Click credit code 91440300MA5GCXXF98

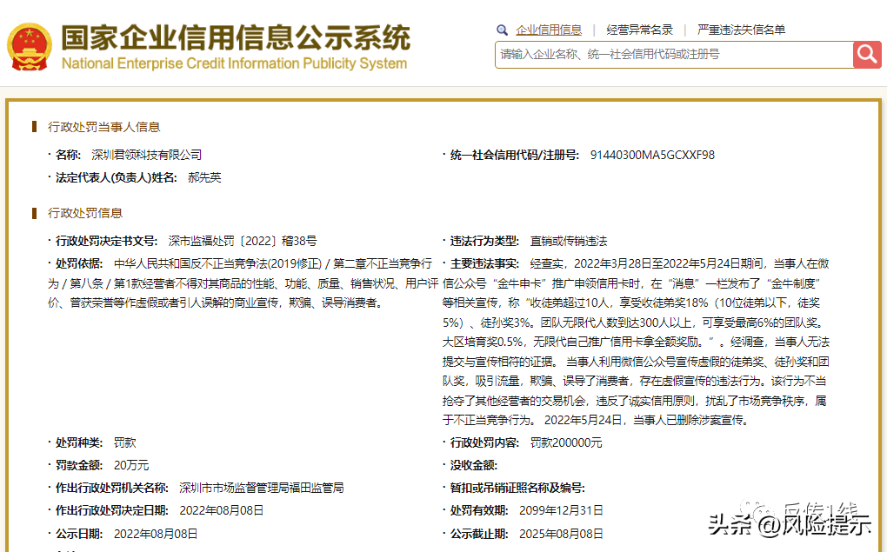(x=652, y=155)
